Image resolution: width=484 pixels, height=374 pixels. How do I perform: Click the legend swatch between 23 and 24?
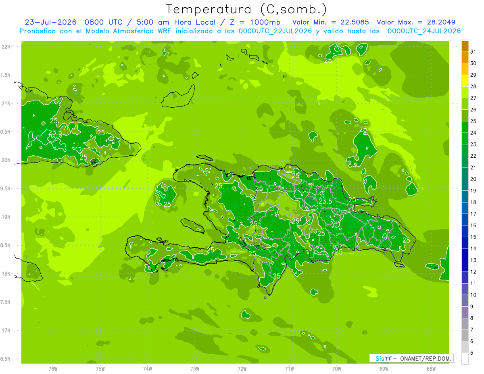(465, 139)
